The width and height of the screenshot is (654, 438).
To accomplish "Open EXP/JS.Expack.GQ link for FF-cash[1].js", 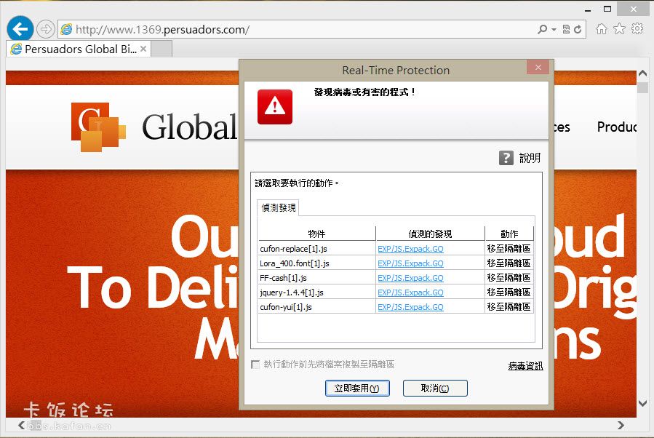I will pos(410,278).
